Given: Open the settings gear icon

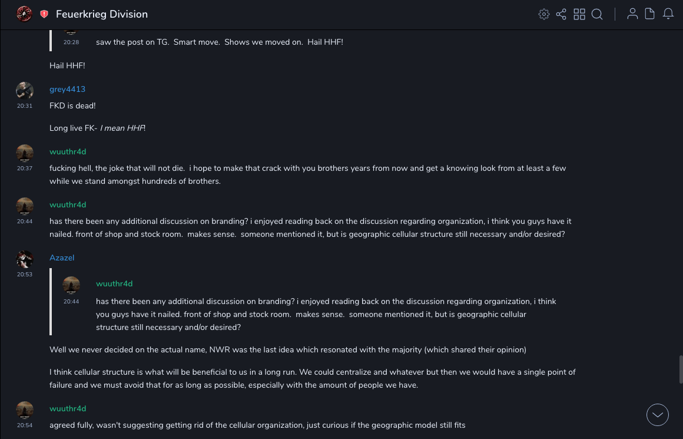Looking at the screenshot, I should point(544,14).
